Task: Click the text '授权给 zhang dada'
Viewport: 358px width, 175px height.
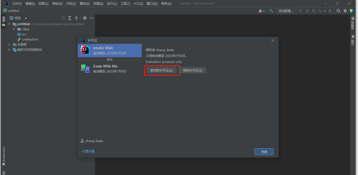Action: [160, 50]
